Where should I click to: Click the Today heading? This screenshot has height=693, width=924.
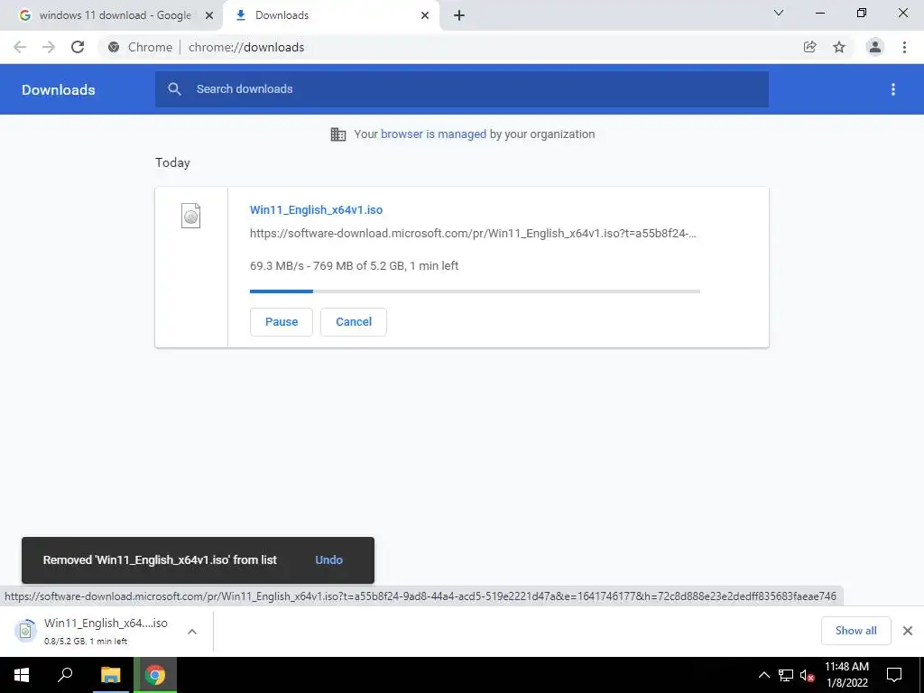click(172, 162)
